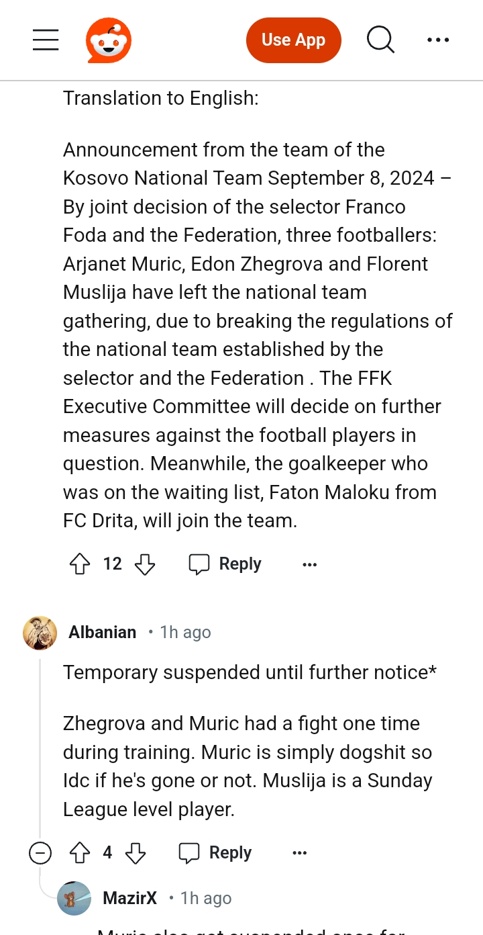Upvote Albanian's comment

point(80,853)
